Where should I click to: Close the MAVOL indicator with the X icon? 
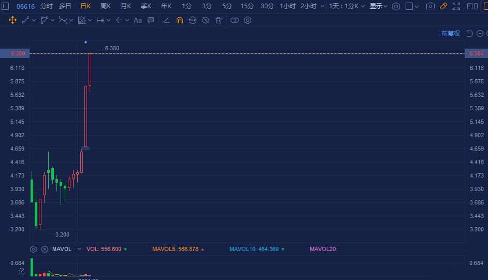tap(45, 249)
